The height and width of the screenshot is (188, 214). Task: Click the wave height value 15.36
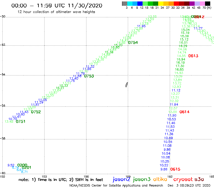(185, 36)
